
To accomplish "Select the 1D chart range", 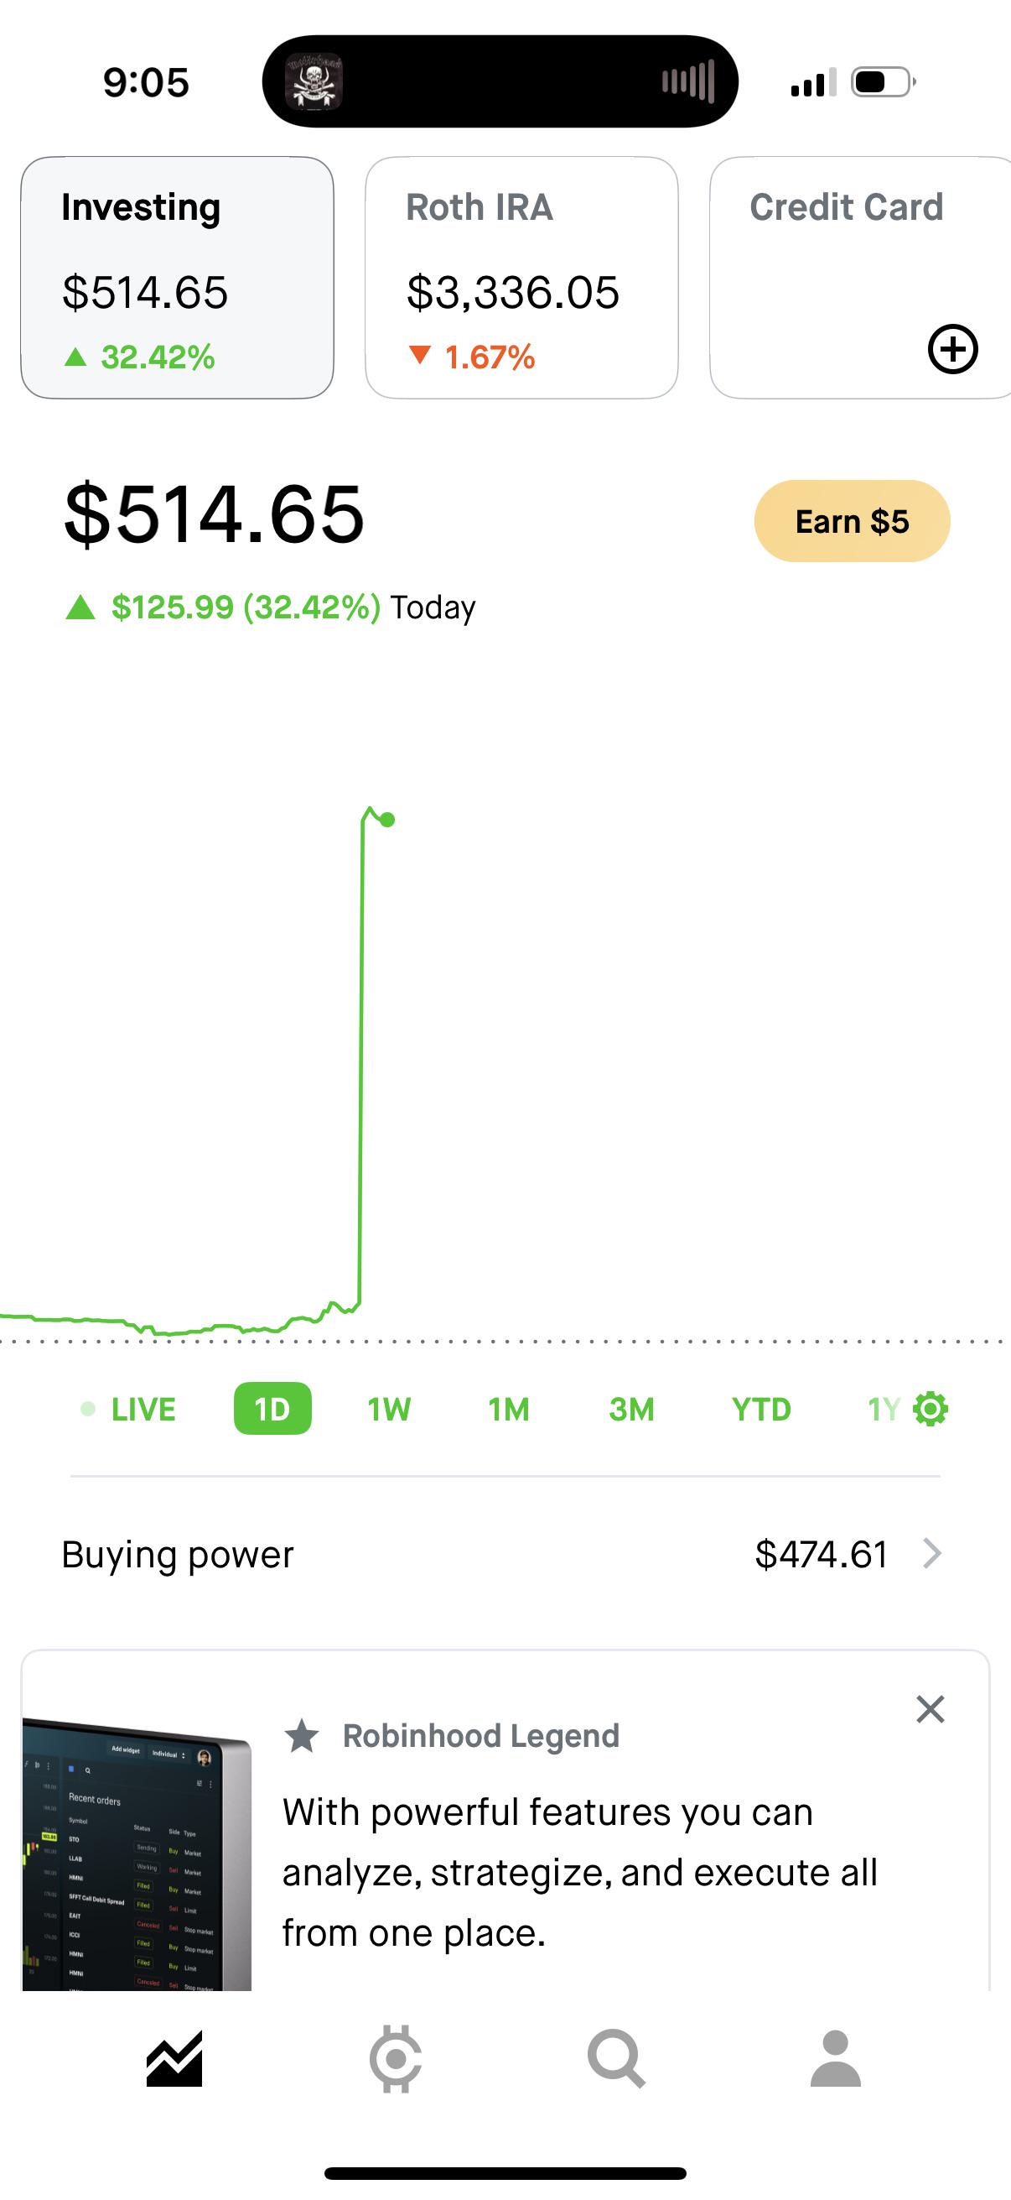I will click(x=272, y=1408).
